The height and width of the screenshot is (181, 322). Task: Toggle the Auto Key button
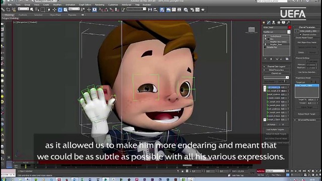point(261,171)
